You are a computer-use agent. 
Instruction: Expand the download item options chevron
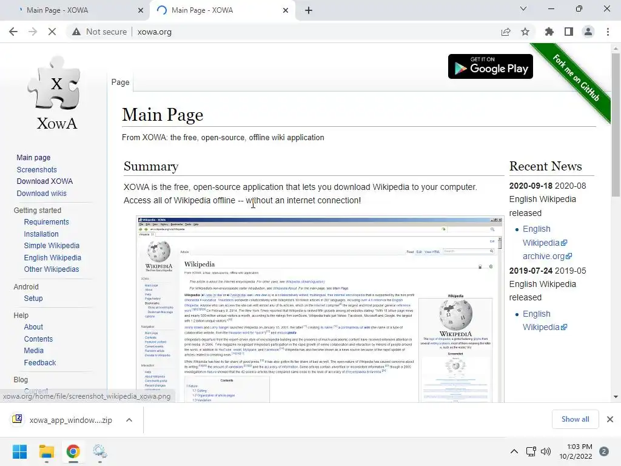(129, 420)
